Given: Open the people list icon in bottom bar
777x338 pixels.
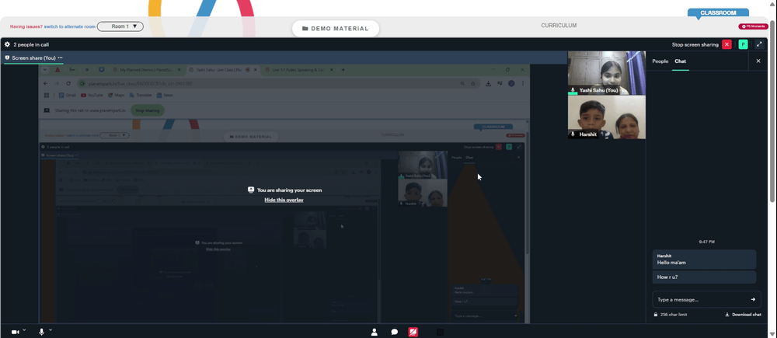Looking at the screenshot, I should [x=375, y=332].
